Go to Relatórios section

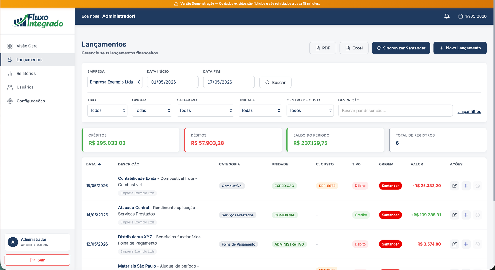tap(37, 74)
